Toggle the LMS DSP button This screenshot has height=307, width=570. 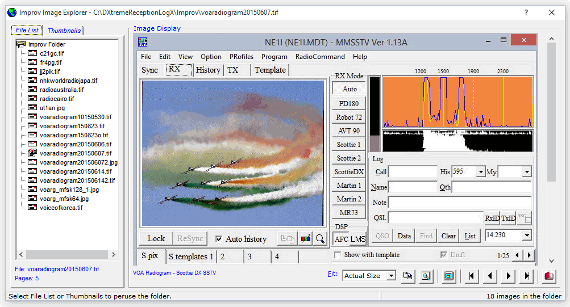point(358,239)
